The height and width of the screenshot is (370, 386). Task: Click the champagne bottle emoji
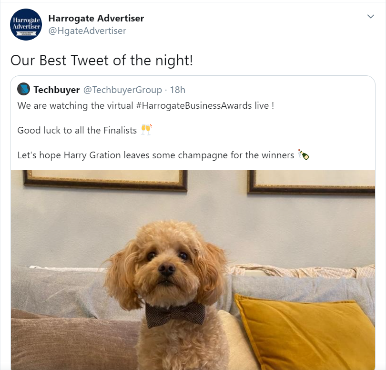(x=303, y=154)
